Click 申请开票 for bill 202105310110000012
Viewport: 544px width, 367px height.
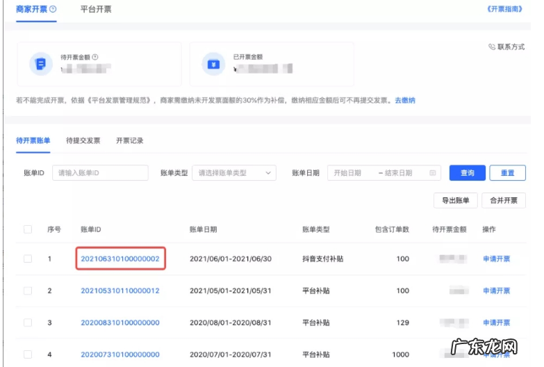[x=497, y=291]
